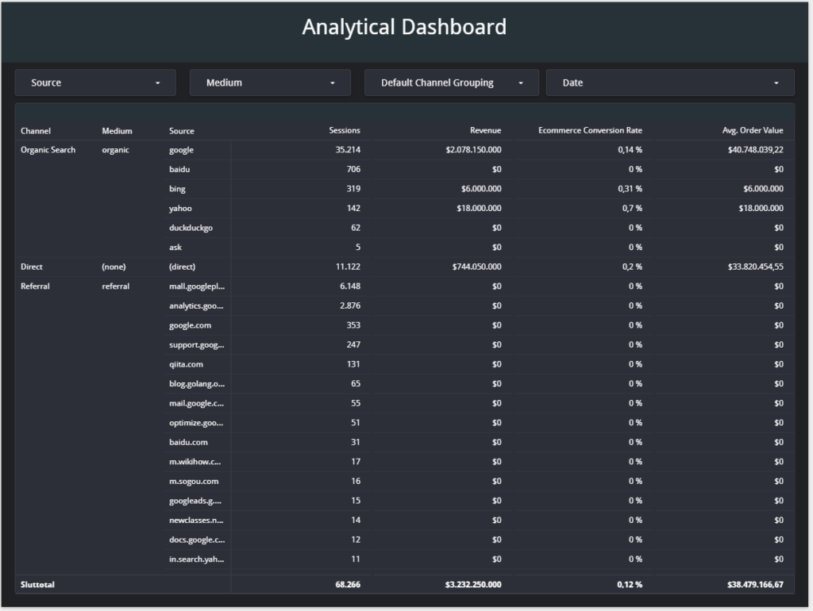Click the m.wikihow.c... source cell
This screenshot has width=813, height=611.
[x=195, y=462]
